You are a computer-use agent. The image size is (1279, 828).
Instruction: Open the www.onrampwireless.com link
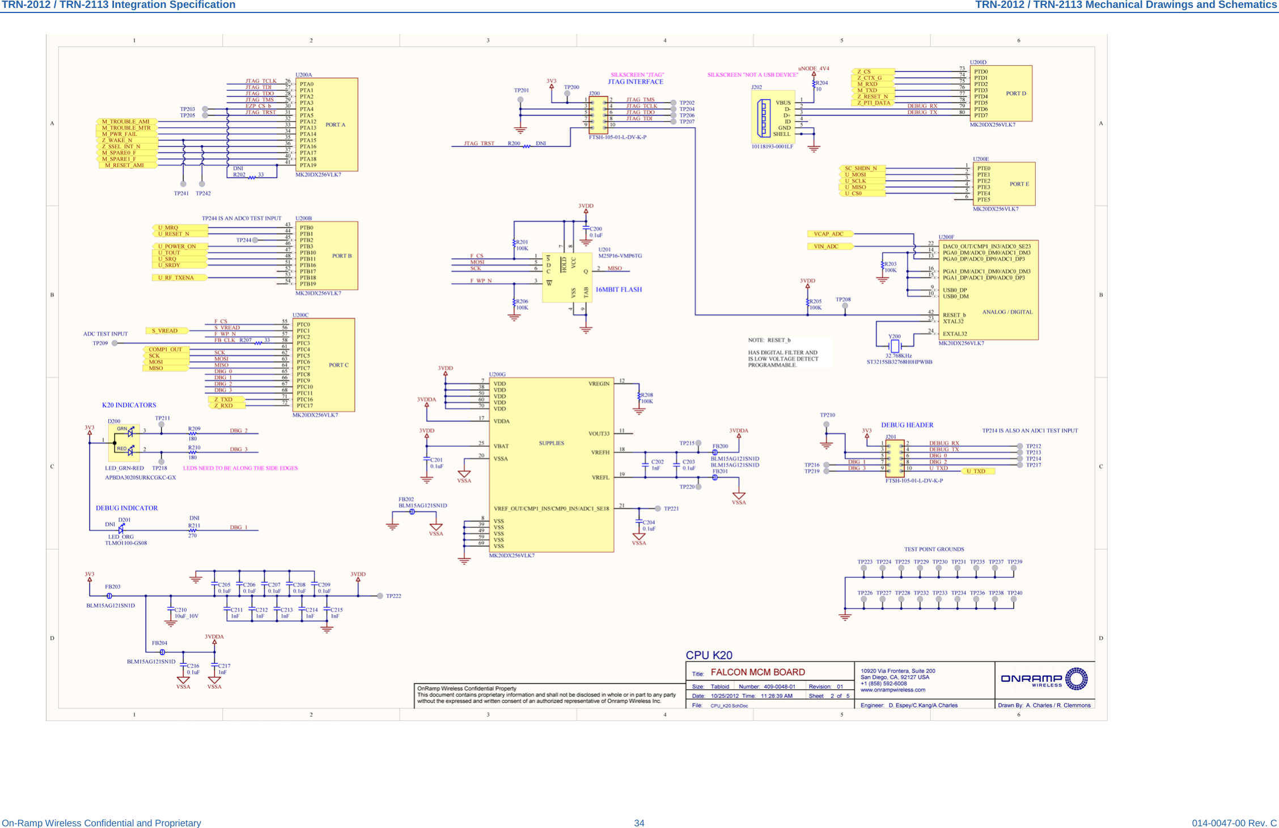tap(892, 690)
